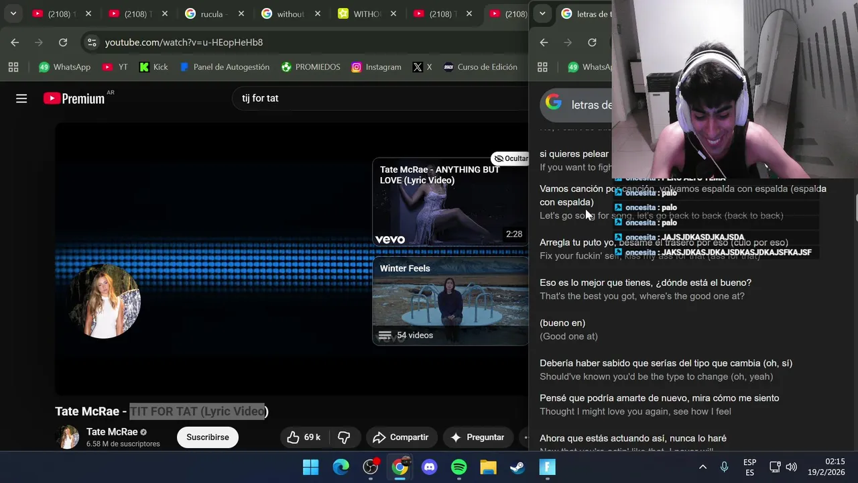Toggle microphone icon in system tray

(724, 467)
